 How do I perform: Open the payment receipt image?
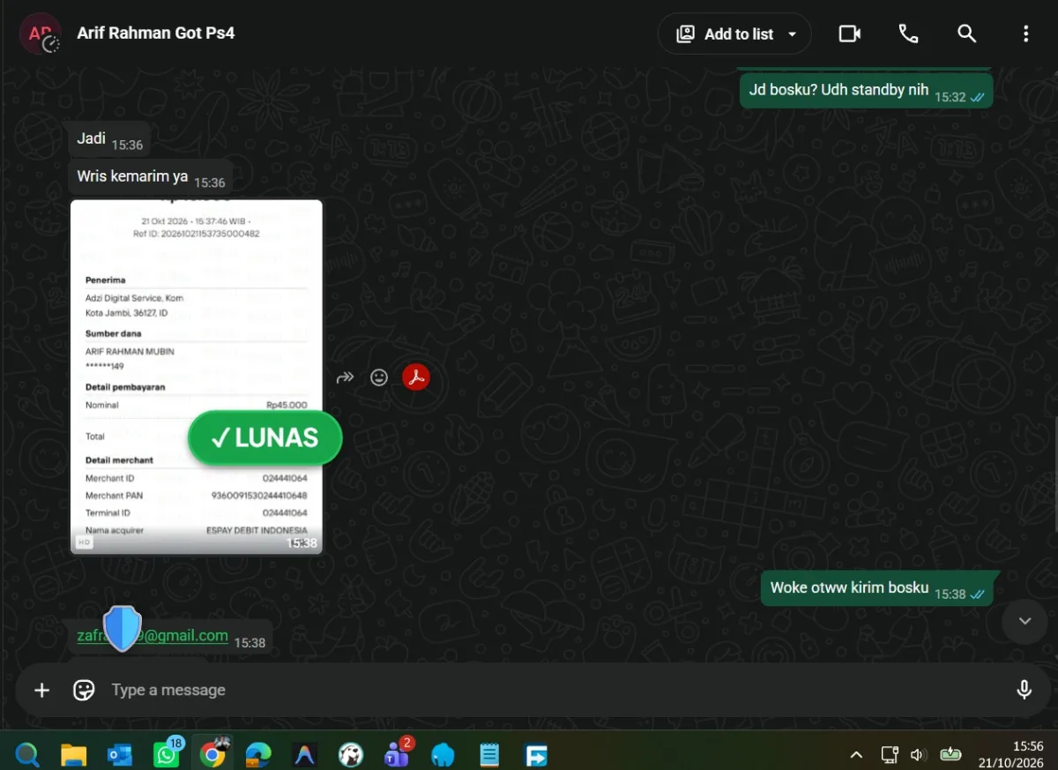197,378
